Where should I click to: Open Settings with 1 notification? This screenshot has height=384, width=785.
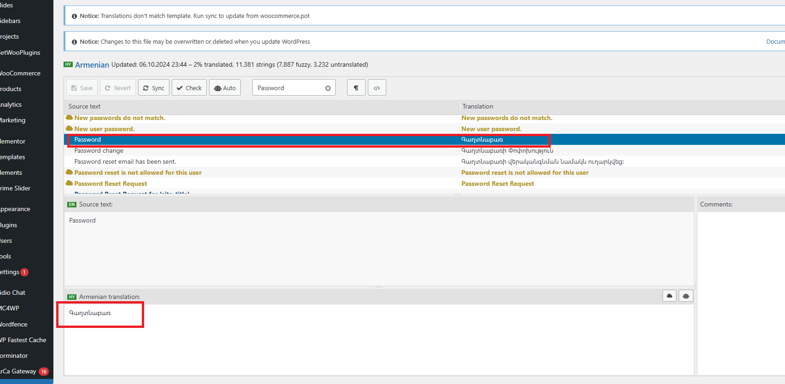tap(14, 272)
